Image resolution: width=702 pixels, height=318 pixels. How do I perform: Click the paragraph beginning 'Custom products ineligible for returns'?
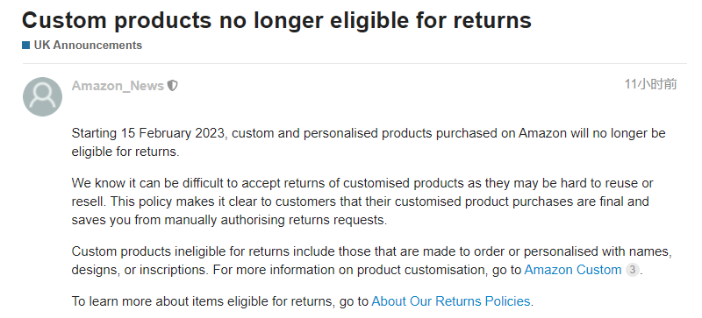tap(371, 261)
